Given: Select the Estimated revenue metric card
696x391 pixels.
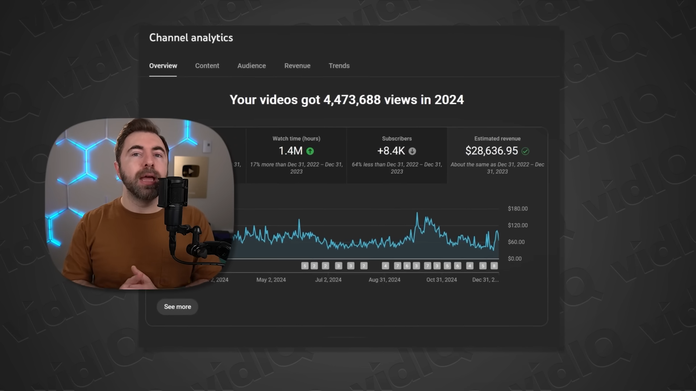Looking at the screenshot, I should click(497, 155).
